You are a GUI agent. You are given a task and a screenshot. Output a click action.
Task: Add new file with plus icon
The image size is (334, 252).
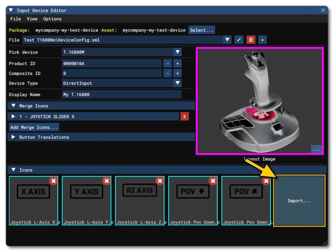pyautogui.click(x=262, y=40)
